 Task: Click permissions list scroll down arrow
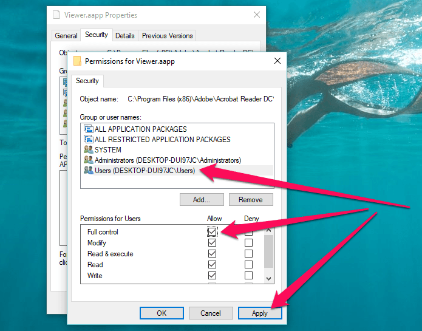[x=268, y=279]
